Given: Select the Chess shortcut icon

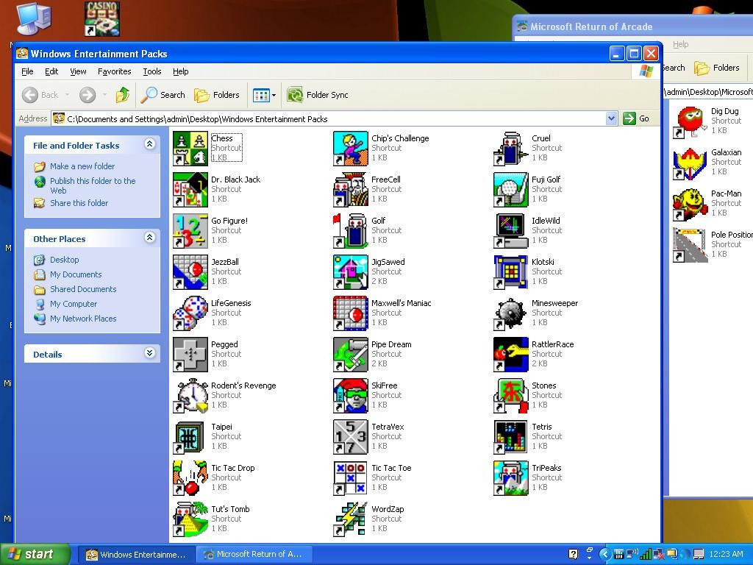Looking at the screenshot, I should tap(190, 149).
